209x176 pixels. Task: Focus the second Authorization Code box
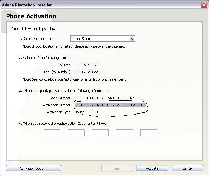pyautogui.click(x=76, y=133)
